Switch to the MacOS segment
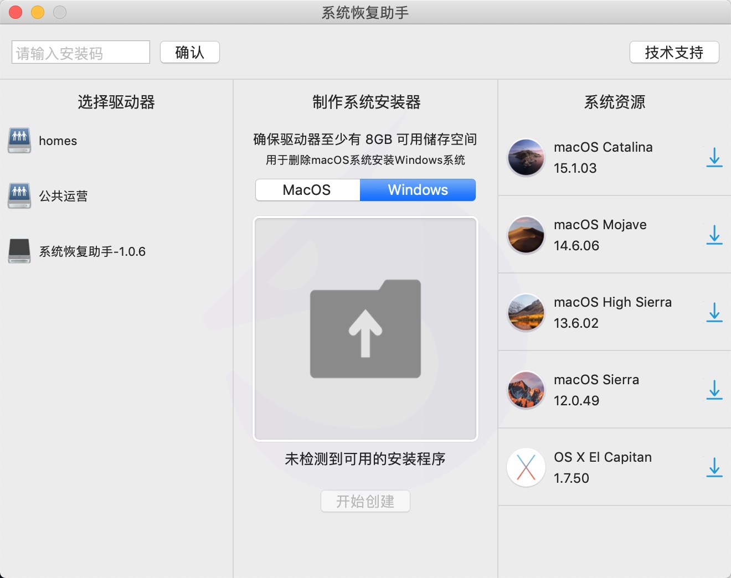Image resolution: width=731 pixels, height=578 pixels. (x=307, y=190)
